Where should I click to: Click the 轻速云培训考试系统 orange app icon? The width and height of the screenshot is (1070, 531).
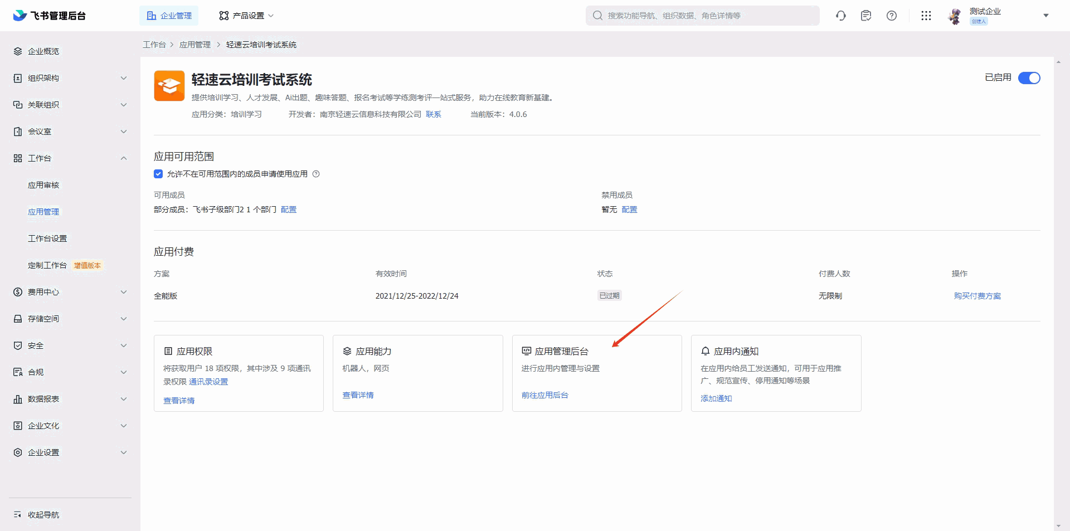(169, 86)
